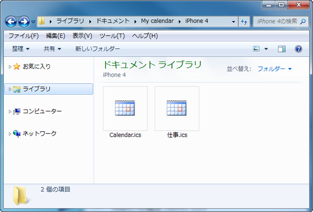
Task: Expand the コンピューター tree node
Action: 10,112
